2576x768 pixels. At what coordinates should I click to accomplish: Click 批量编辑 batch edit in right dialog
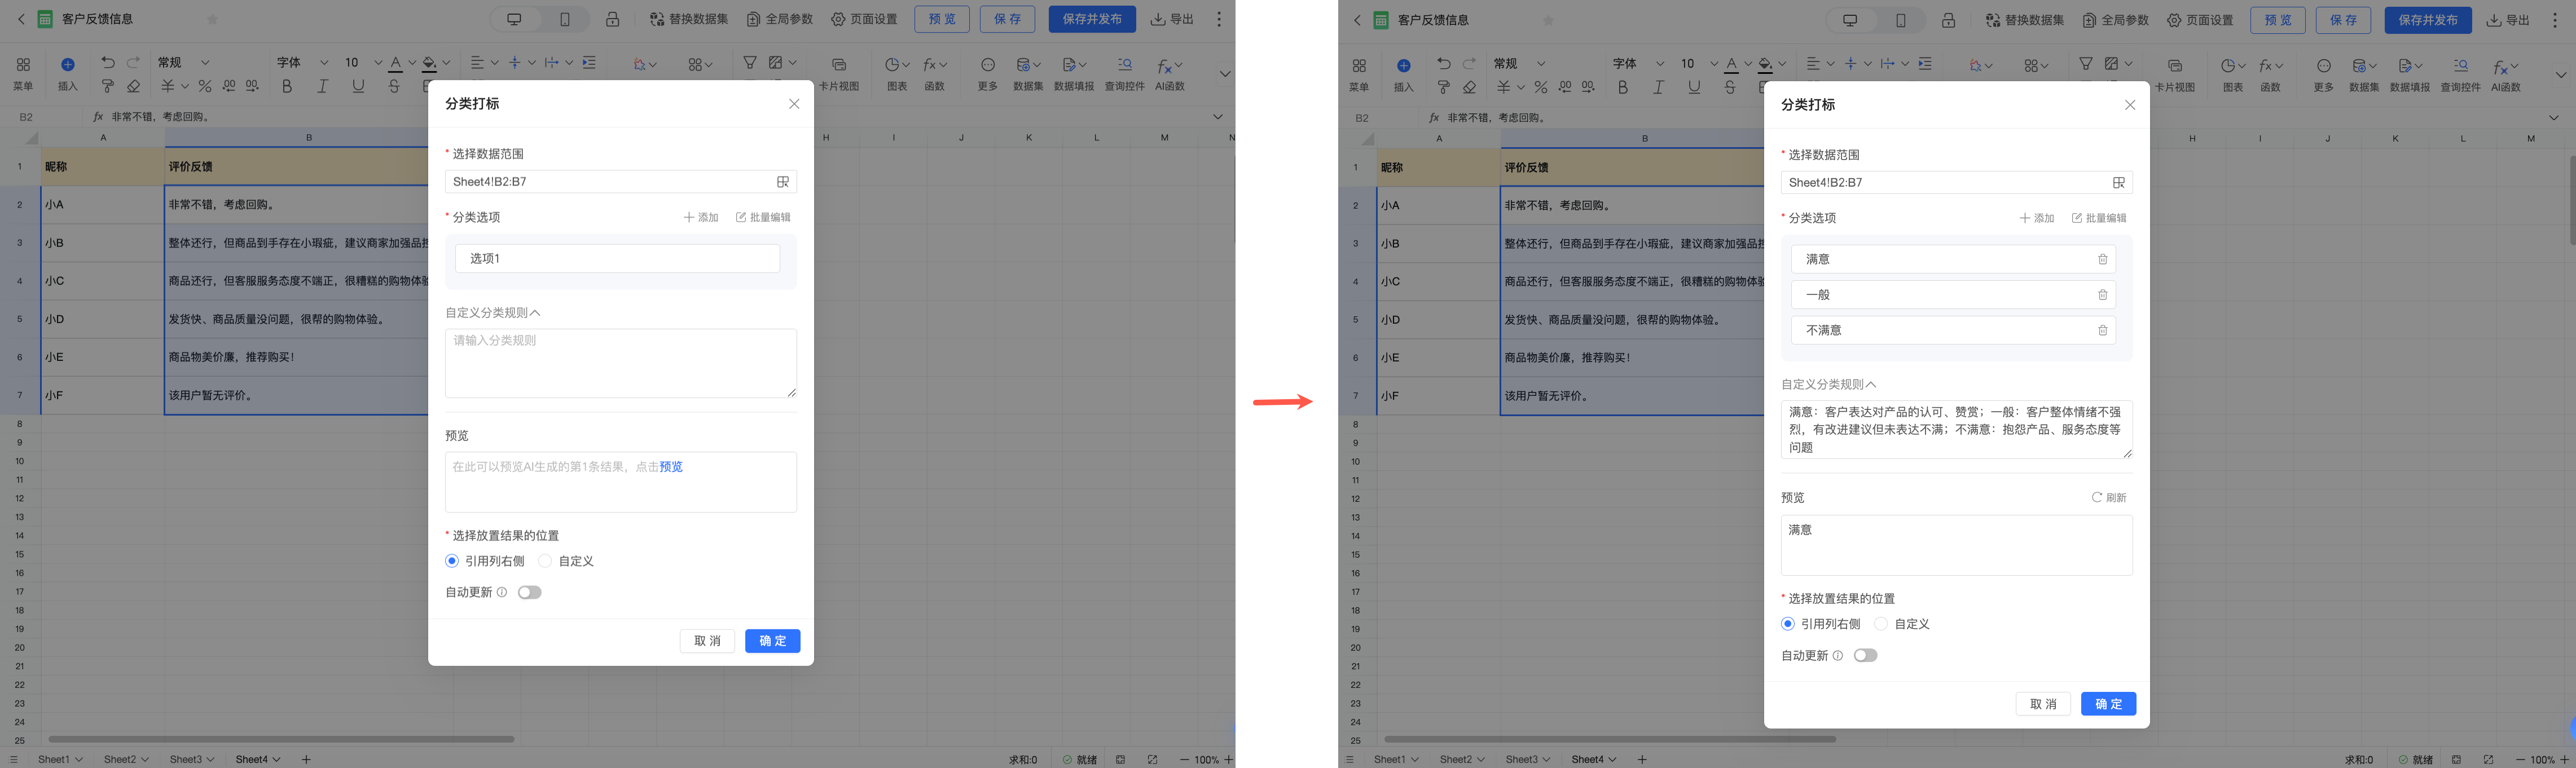click(2099, 218)
